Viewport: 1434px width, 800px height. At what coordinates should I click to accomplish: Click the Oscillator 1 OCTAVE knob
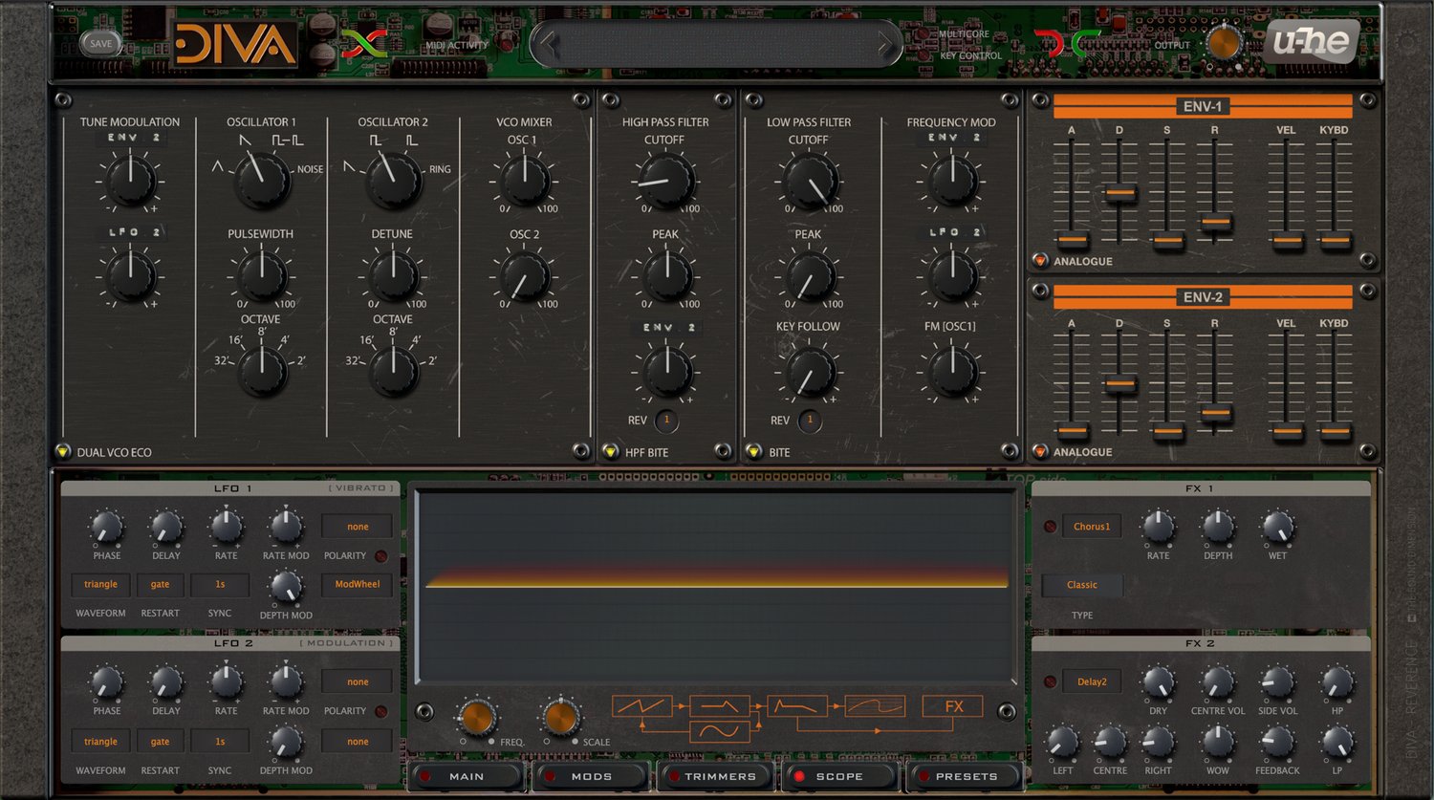click(x=262, y=370)
